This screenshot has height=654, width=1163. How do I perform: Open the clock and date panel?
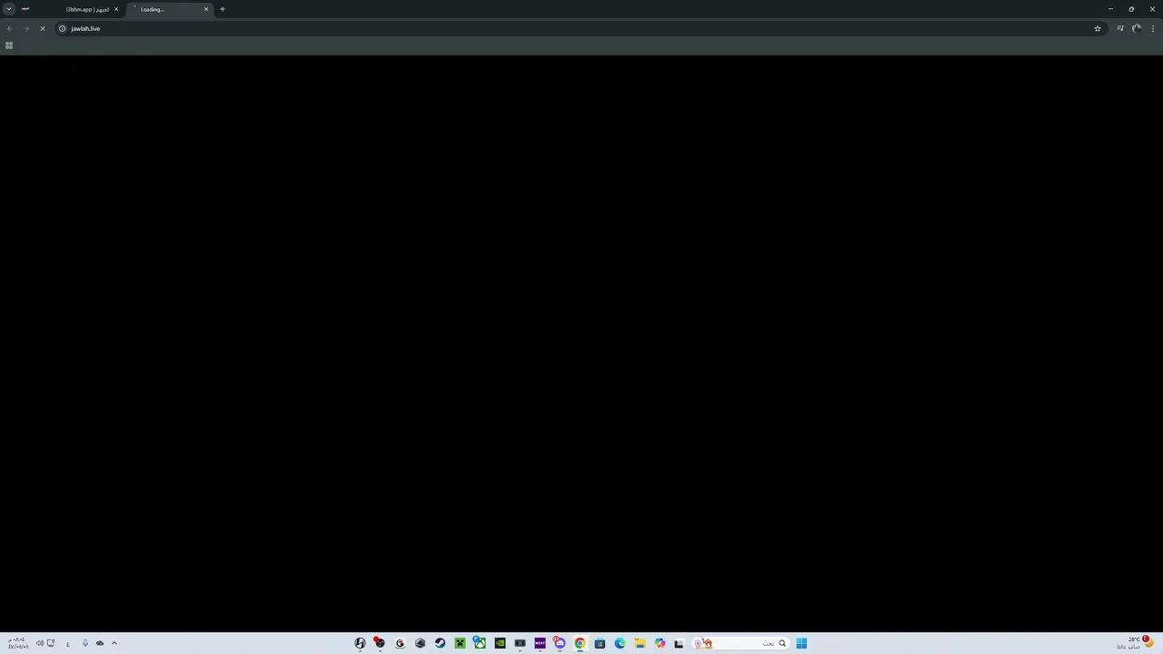click(18, 643)
